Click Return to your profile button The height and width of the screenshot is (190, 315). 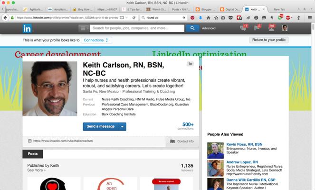coord(269,40)
